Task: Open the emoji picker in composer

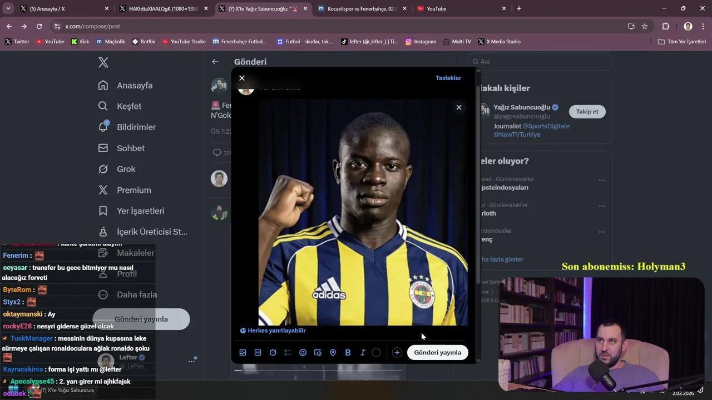Action: pyautogui.click(x=303, y=352)
